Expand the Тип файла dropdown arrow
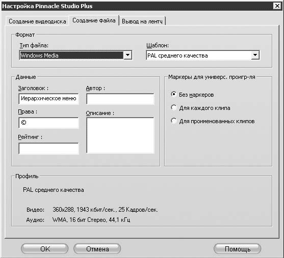Viewport: 284px width, 258px height. click(127, 55)
